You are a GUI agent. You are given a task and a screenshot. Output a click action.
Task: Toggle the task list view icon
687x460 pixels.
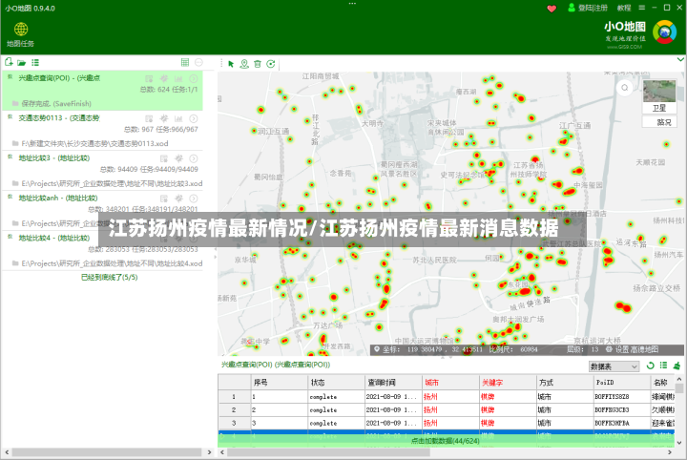point(35,63)
